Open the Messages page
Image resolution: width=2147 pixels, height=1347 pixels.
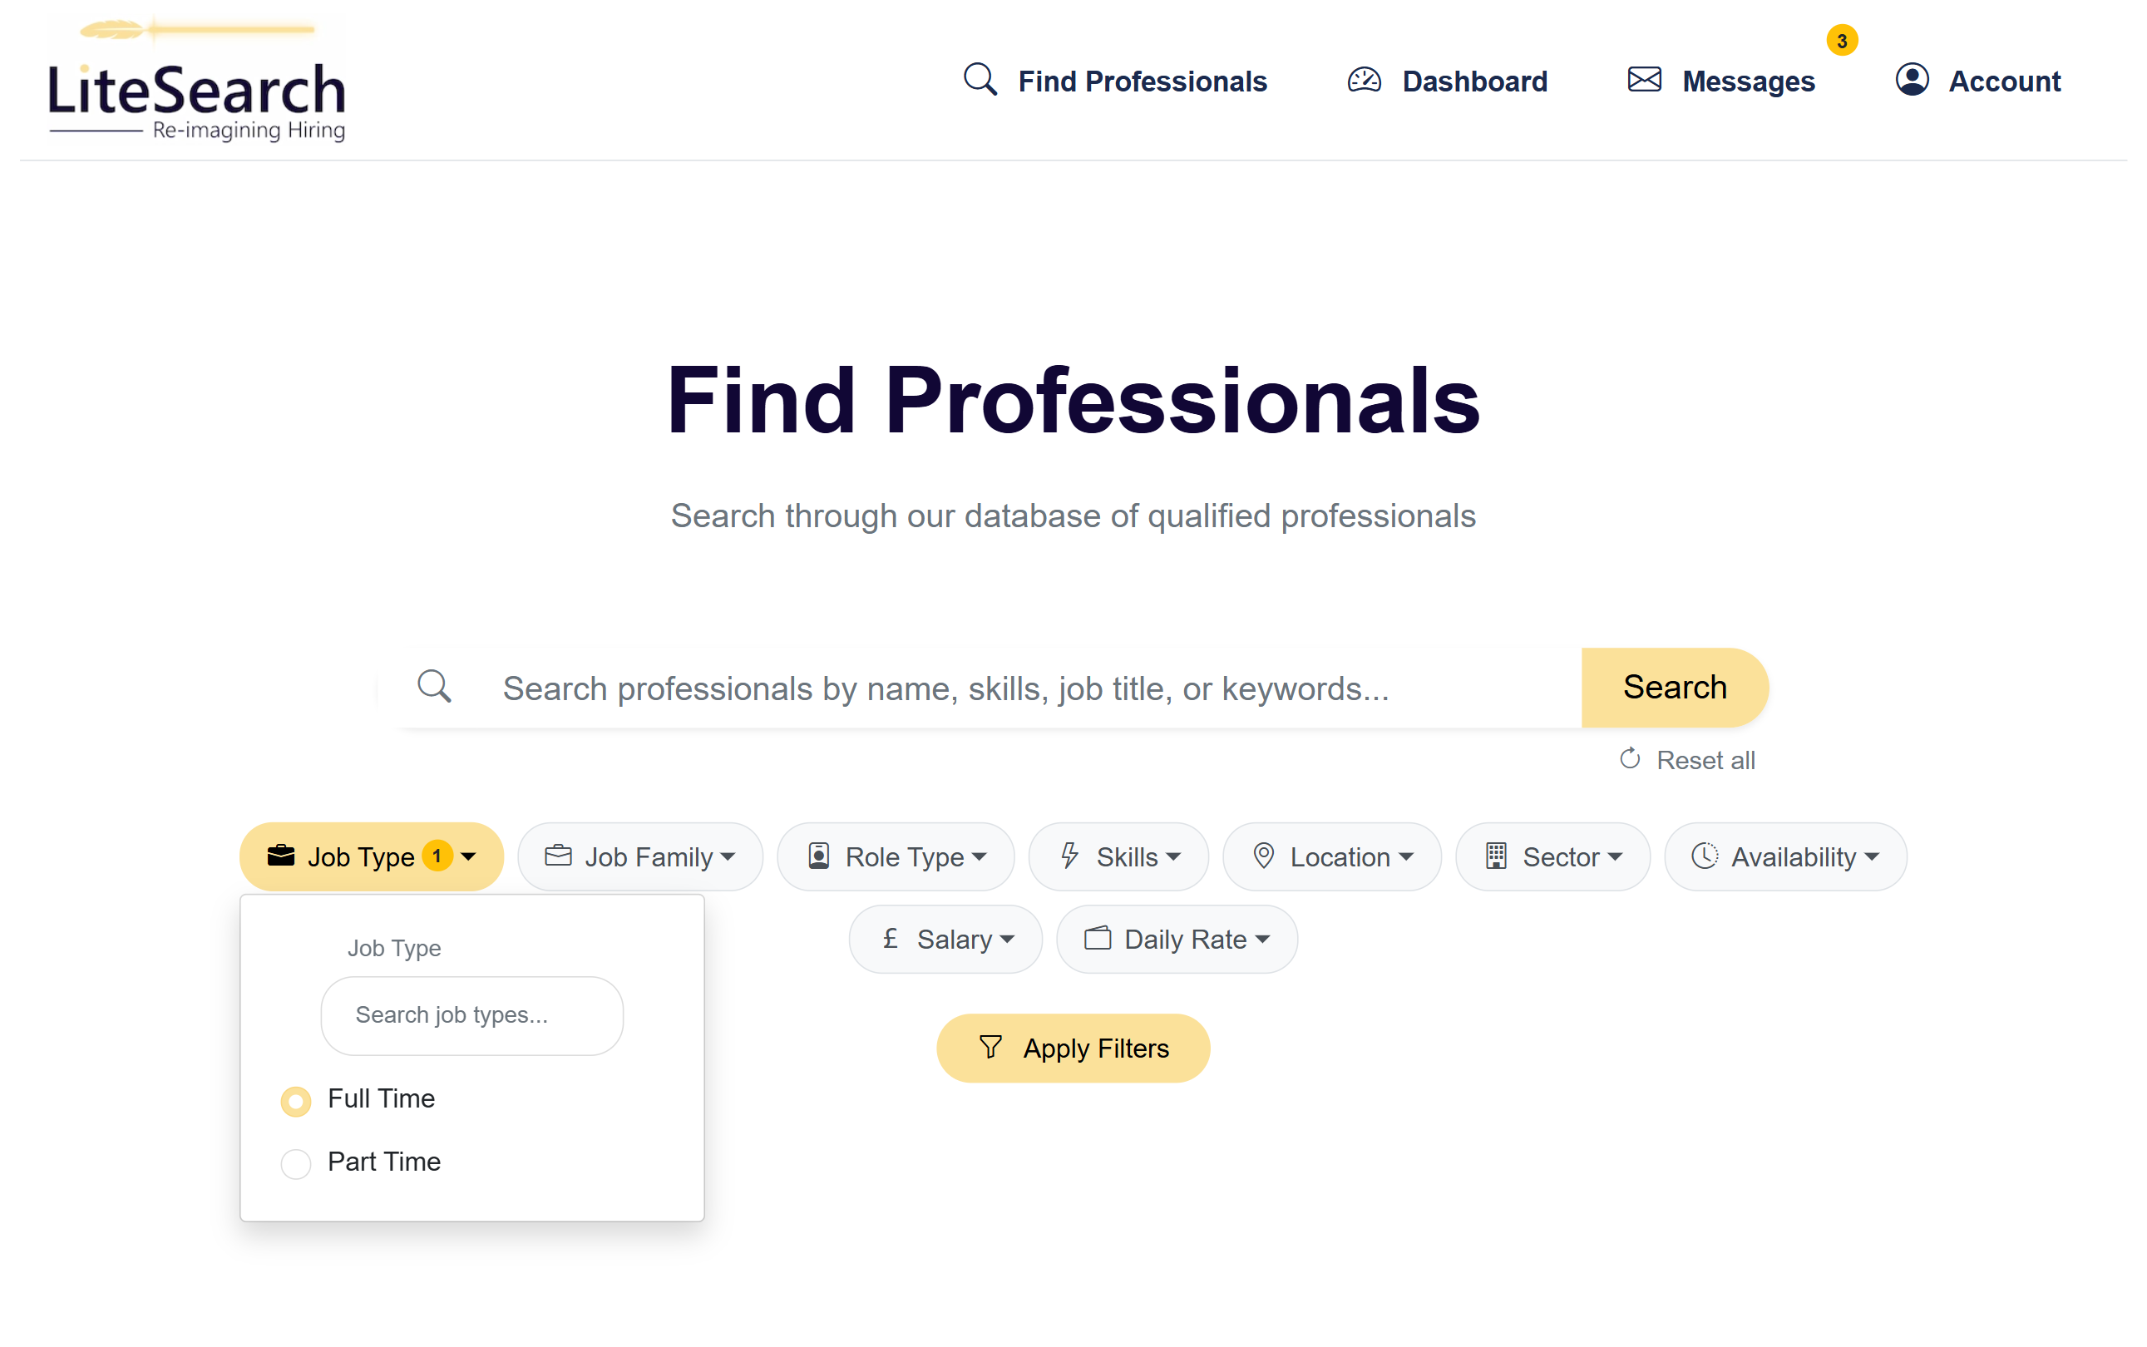(x=1748, y=80)
